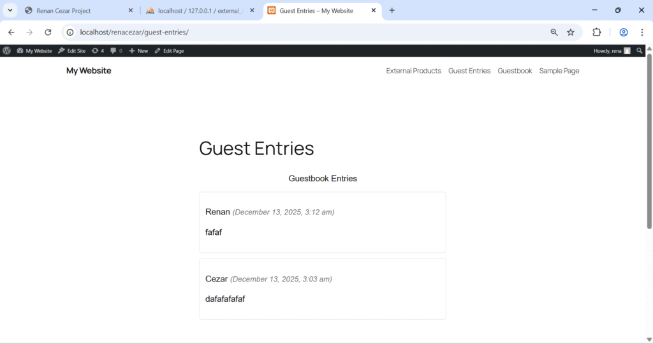Screen dimensions: 653x344
Task: Go back with the browser back arrow
Action: pyautogui.click(x=11, y=33)
